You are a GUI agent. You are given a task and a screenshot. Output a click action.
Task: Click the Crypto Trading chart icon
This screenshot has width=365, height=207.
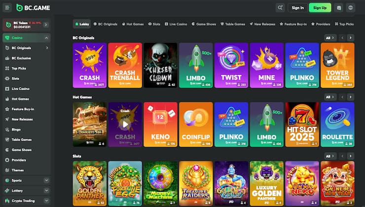click(x=7, y=201)
